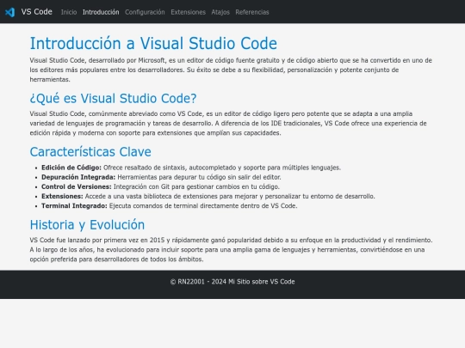This screenshot has height=348, width=465.
Task: Select the Introducción nav item
Action: [x=101, y=12]
